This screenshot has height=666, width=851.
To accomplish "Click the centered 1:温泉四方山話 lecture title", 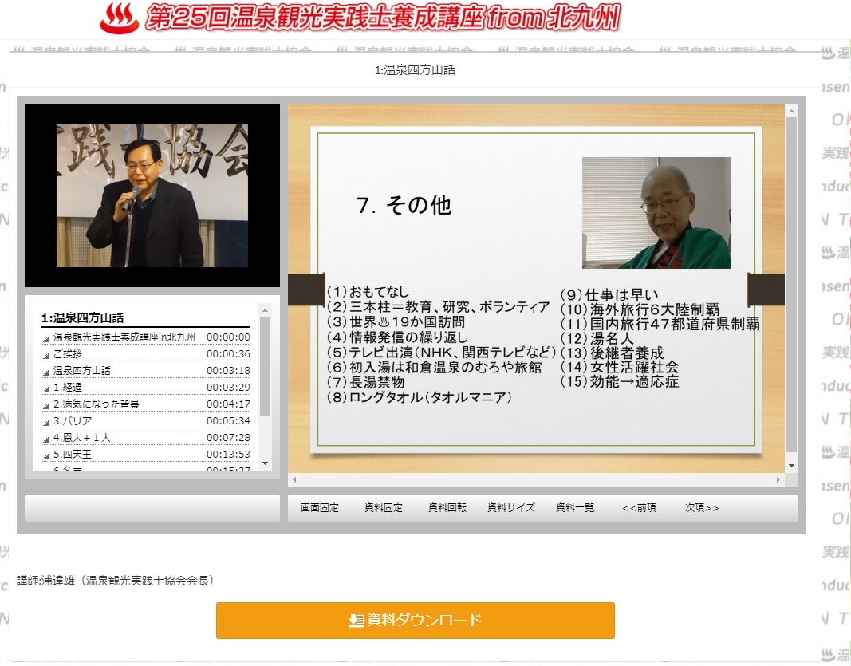I will (x=416, y=70).
